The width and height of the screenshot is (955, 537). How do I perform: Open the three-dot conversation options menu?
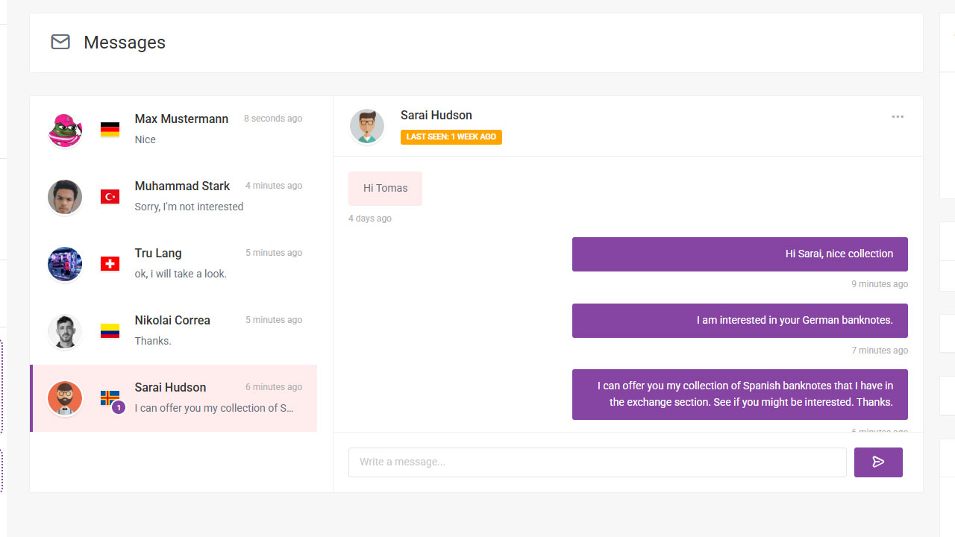coord(898,116)
